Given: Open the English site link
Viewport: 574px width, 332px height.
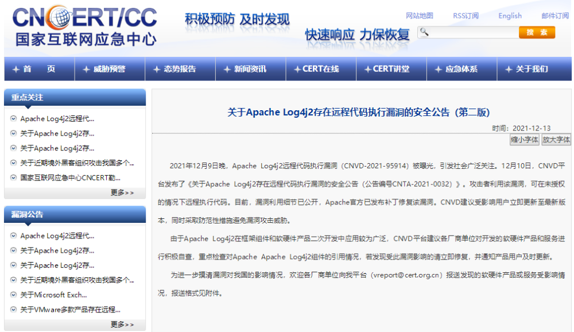Looking at the screenshot, I should point(510,16).
